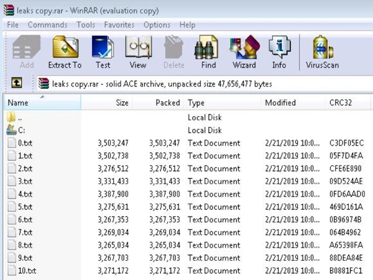Click CRC32 value 88DEA84E
The height and width of the screenshot is (280, 373).
click(x=346, y=258)
